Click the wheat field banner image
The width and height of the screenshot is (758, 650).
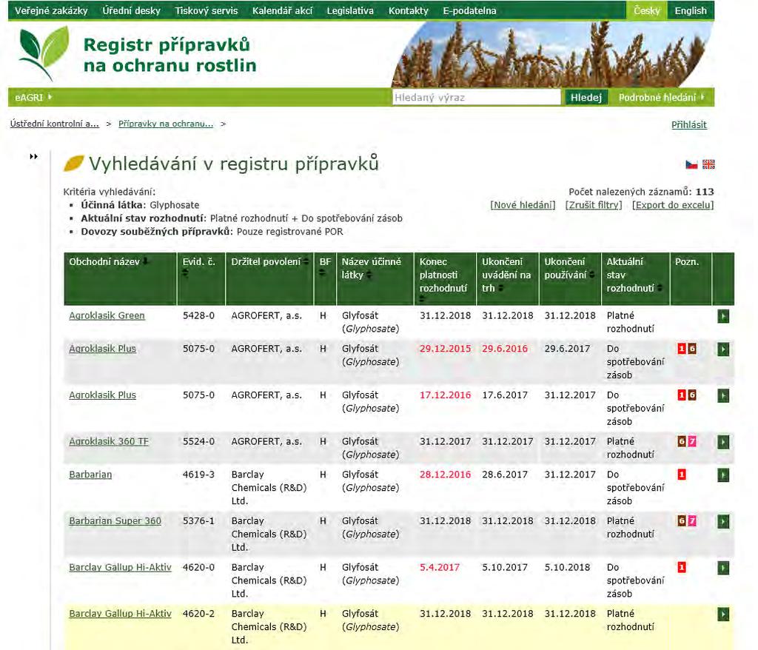point(552,54)
